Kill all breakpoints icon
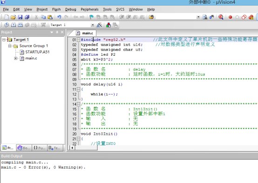Screen dimensions: 258x183 251,17
